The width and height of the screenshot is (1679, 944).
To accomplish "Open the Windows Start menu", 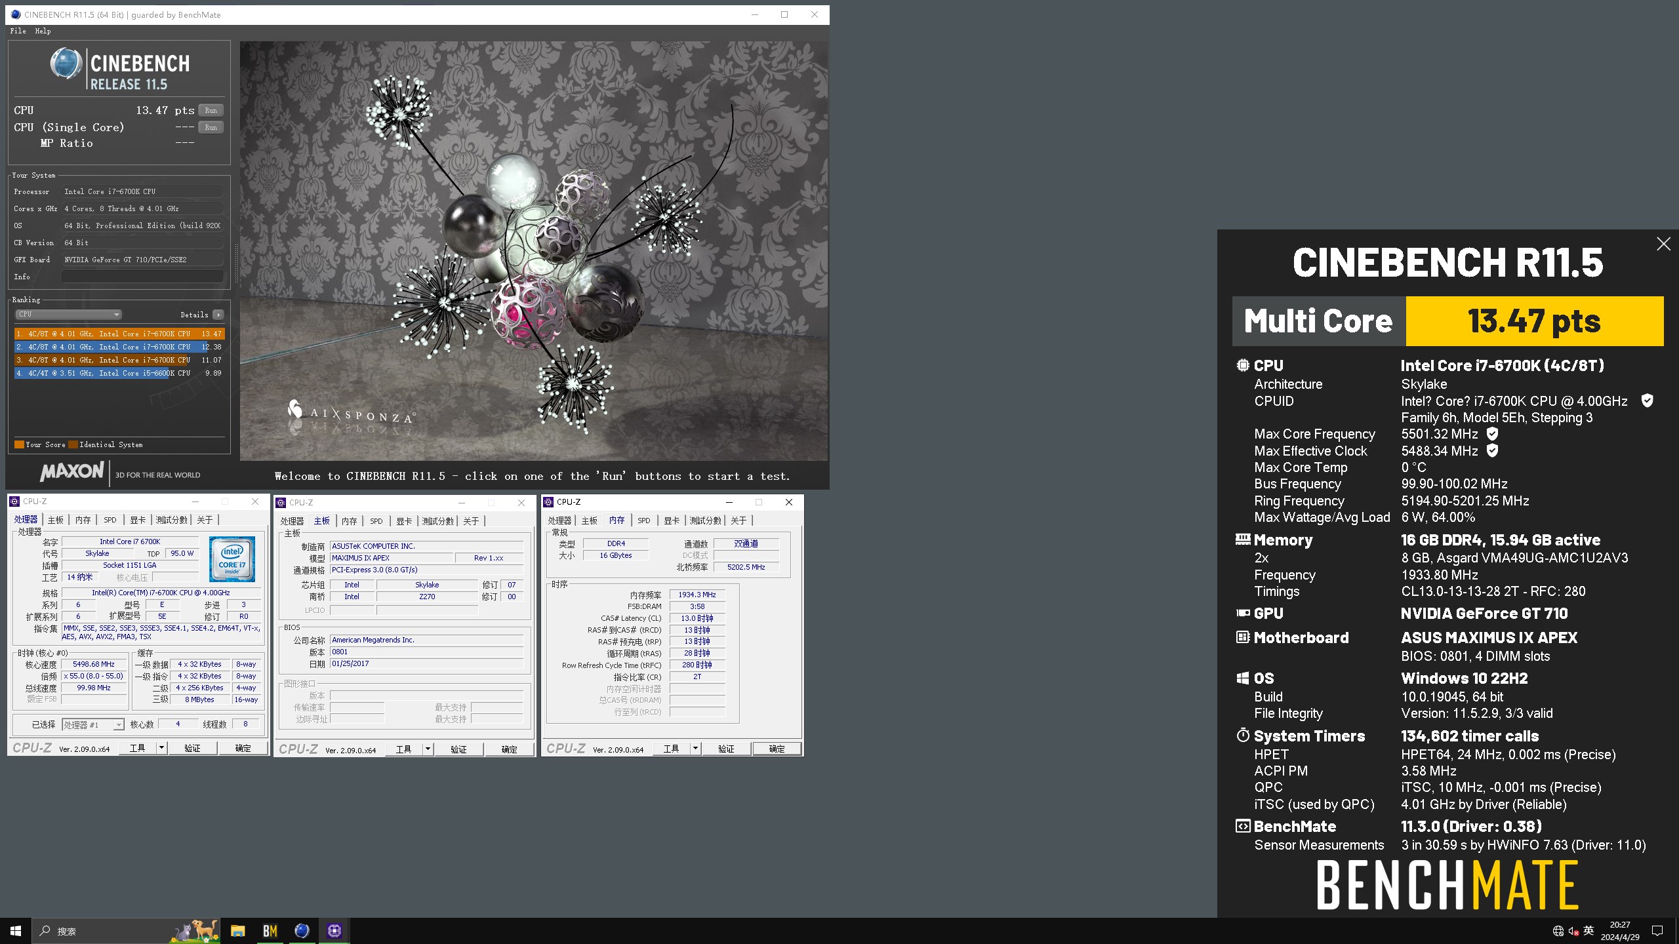I will (x=16, y=931).
